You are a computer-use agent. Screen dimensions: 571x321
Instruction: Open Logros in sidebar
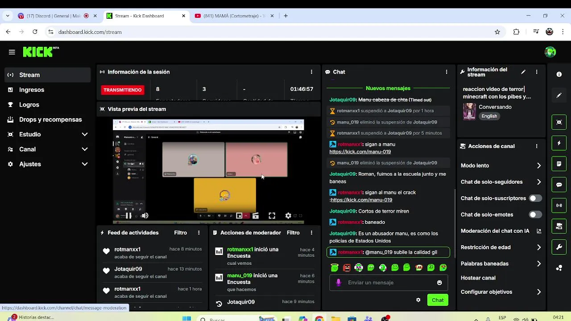pos(48,105)
